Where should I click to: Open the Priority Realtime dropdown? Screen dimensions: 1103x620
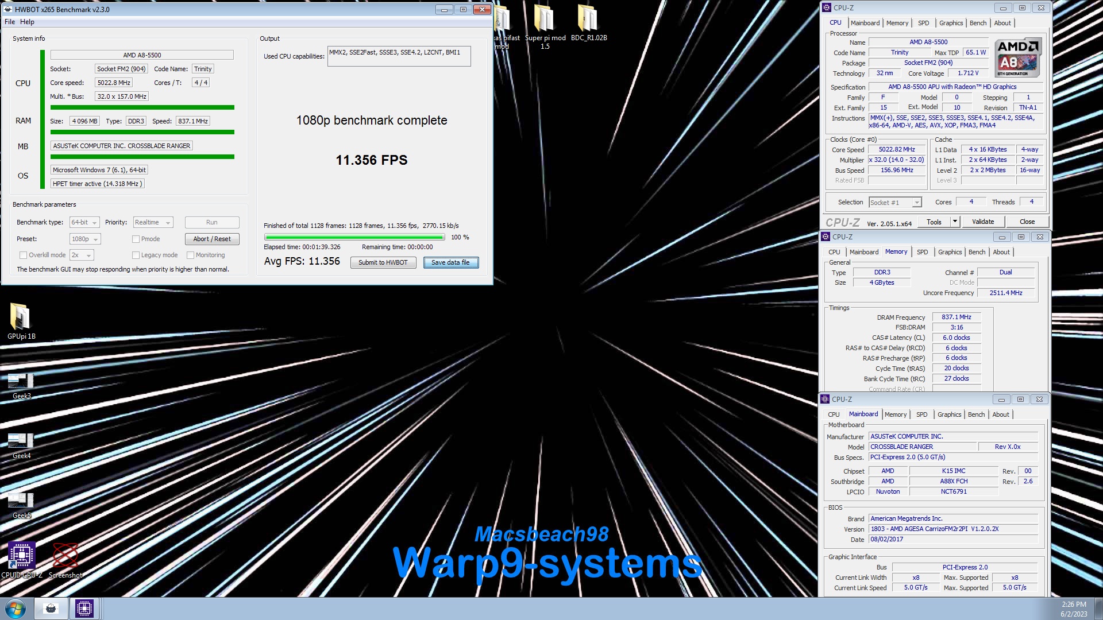[x=153, y=223]
